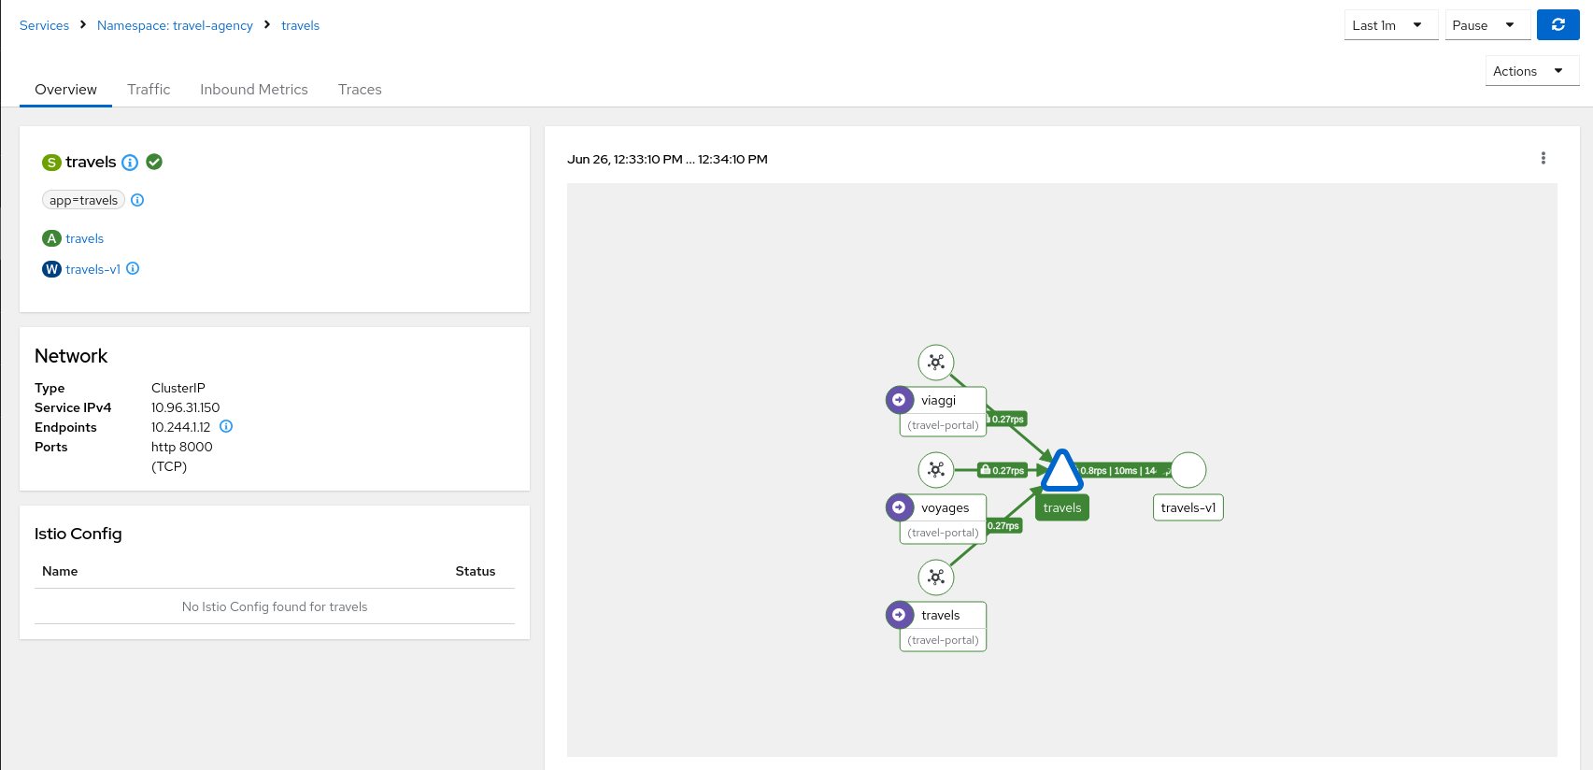The image size is (1593, 770).
Task: Expand the Actions dropdown
Action: click(1530, 71)
